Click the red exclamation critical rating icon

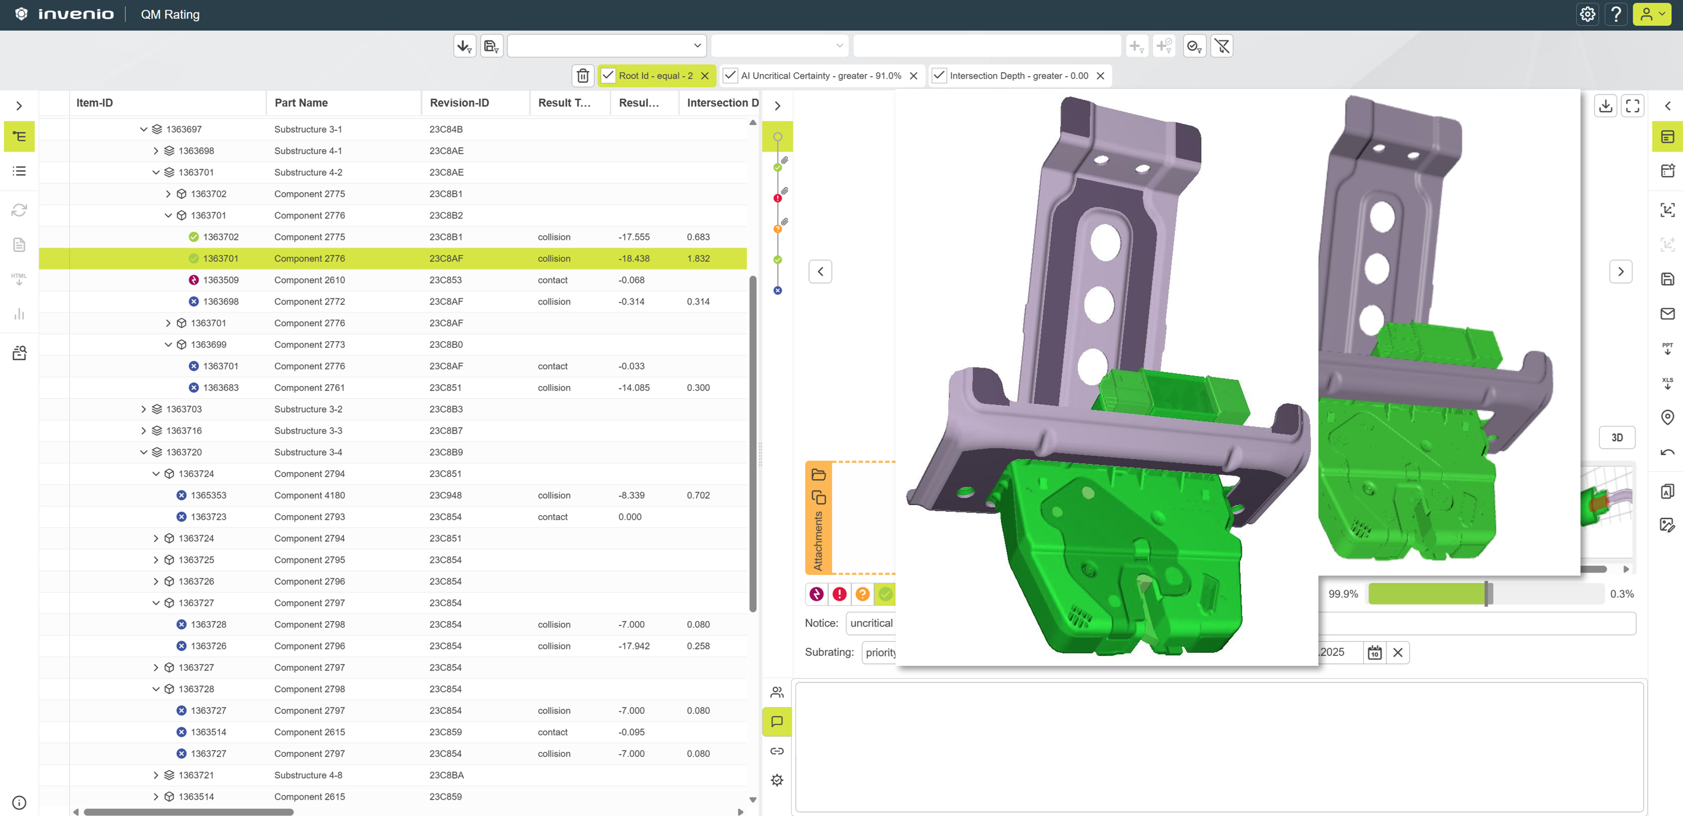click(x=839, y=594)
